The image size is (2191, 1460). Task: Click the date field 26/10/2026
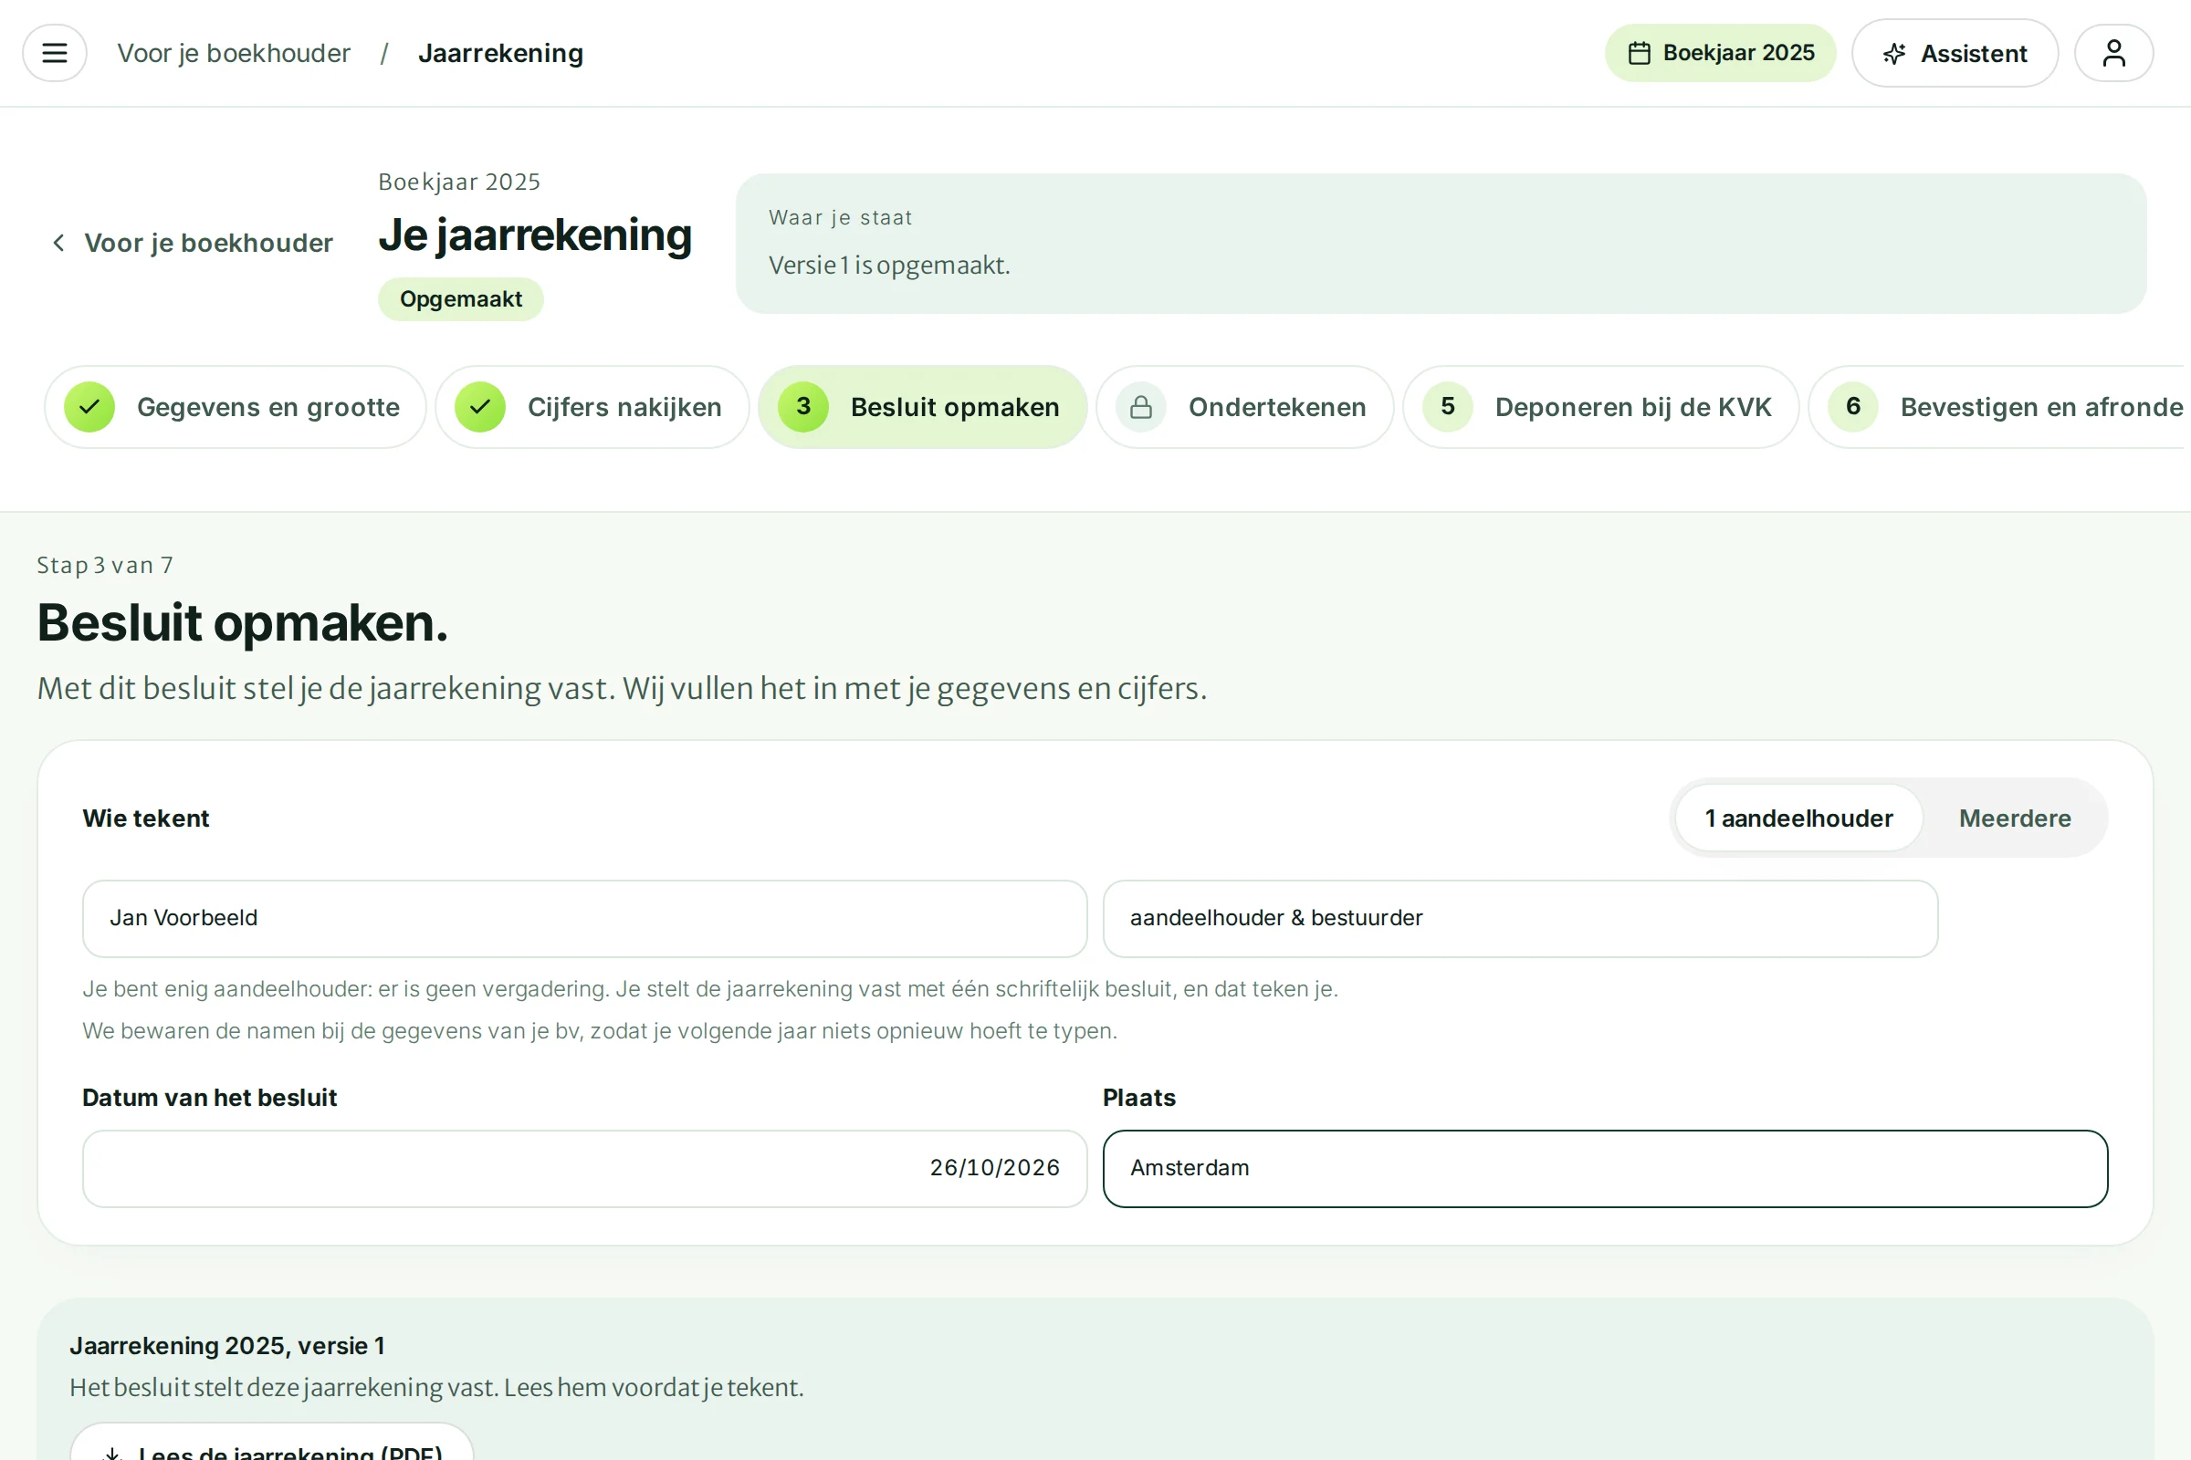[585, 1169]
